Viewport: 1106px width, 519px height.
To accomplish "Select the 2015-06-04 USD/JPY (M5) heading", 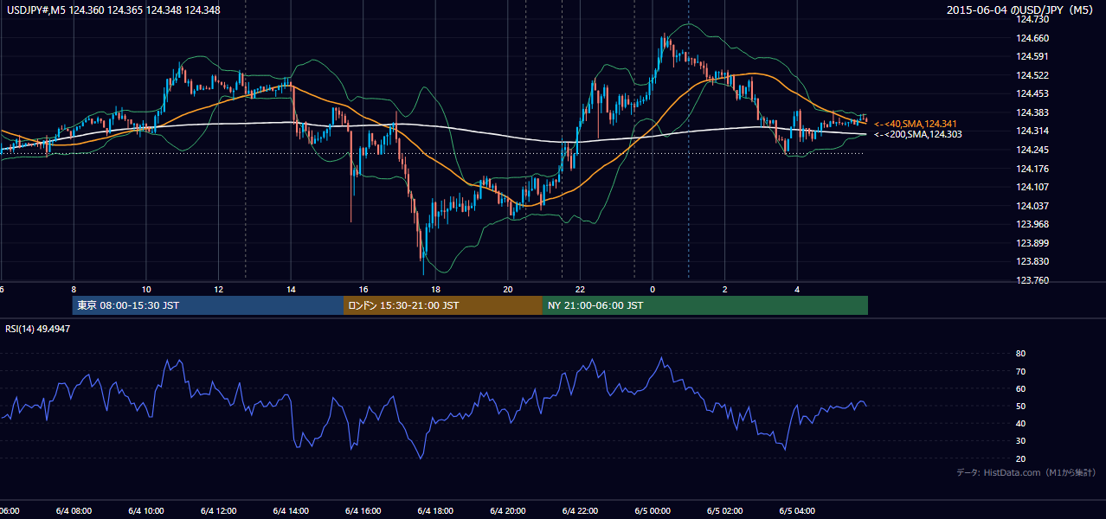I will coord(1020,10).
